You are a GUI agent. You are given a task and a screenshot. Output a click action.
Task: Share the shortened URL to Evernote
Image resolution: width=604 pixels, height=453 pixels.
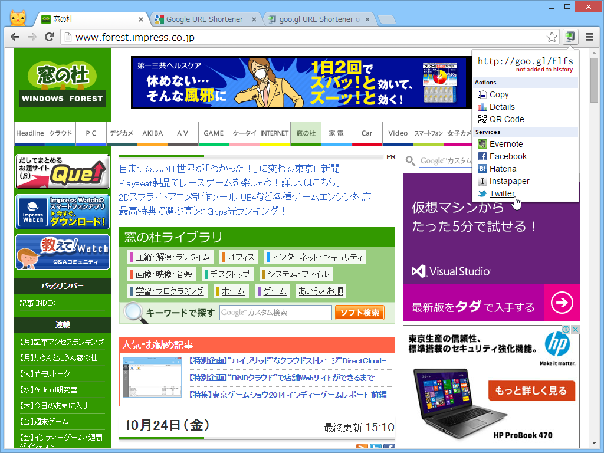[506, 144]
